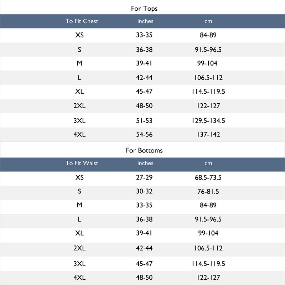Select the "To Fit Waist" column header

tap(82, 163)
